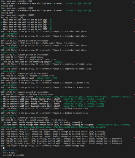135x158 pixels.
Task: Click 'Which creature will your Unholy Officiant (1/2) block?'
Action: click(x=33, y=101)
